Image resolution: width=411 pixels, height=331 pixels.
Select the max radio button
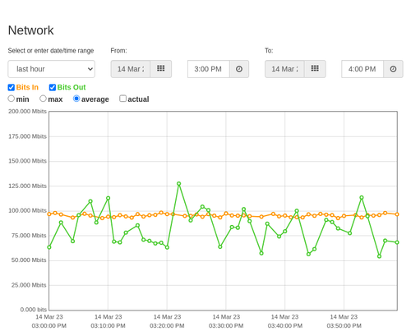coord(43,99)
